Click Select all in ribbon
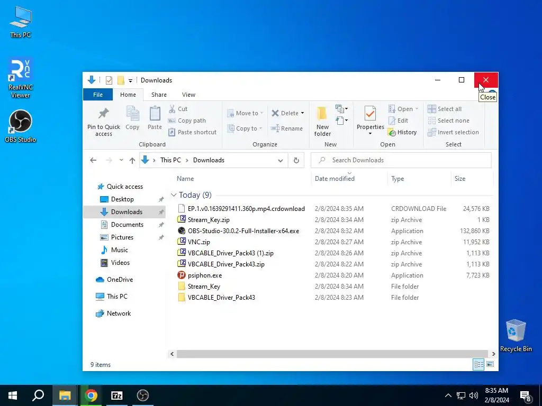Image resolution: width=542 pixels, height=406 pixels. [x=445, y=109]
